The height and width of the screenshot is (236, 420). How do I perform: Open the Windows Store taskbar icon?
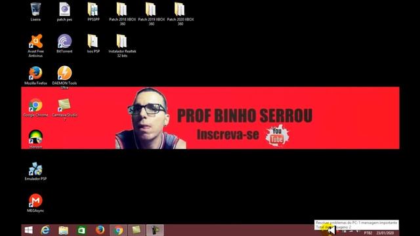coord(81,230)
